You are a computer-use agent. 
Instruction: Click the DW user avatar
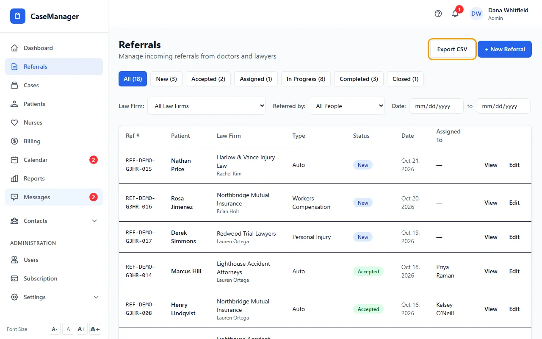476,14
